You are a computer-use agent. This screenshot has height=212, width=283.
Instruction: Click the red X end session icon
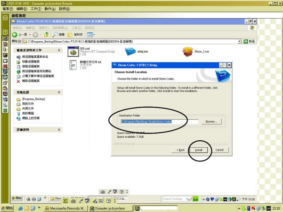5,66
